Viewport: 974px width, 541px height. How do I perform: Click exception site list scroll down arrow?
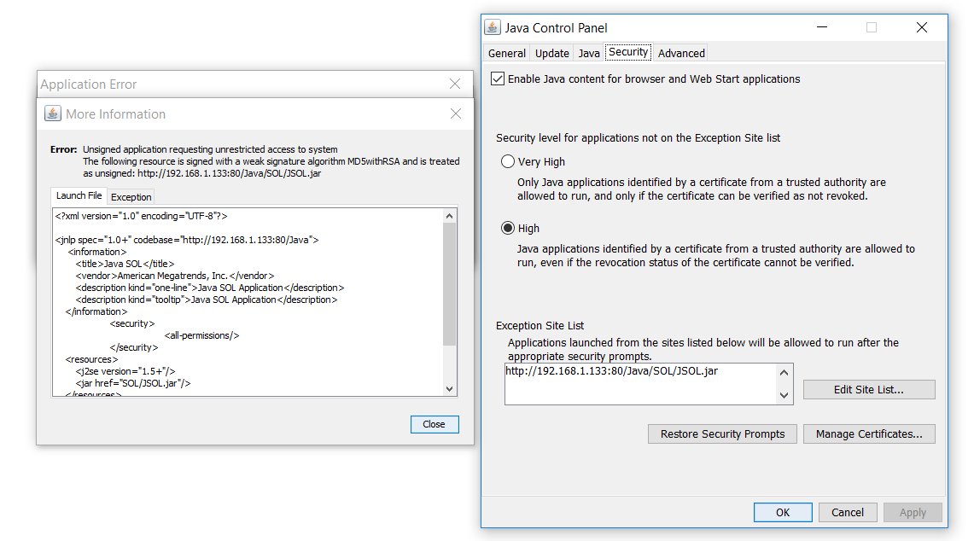pyautogui.click(x=784, y=395)
